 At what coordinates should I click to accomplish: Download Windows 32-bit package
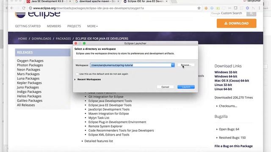226,72
